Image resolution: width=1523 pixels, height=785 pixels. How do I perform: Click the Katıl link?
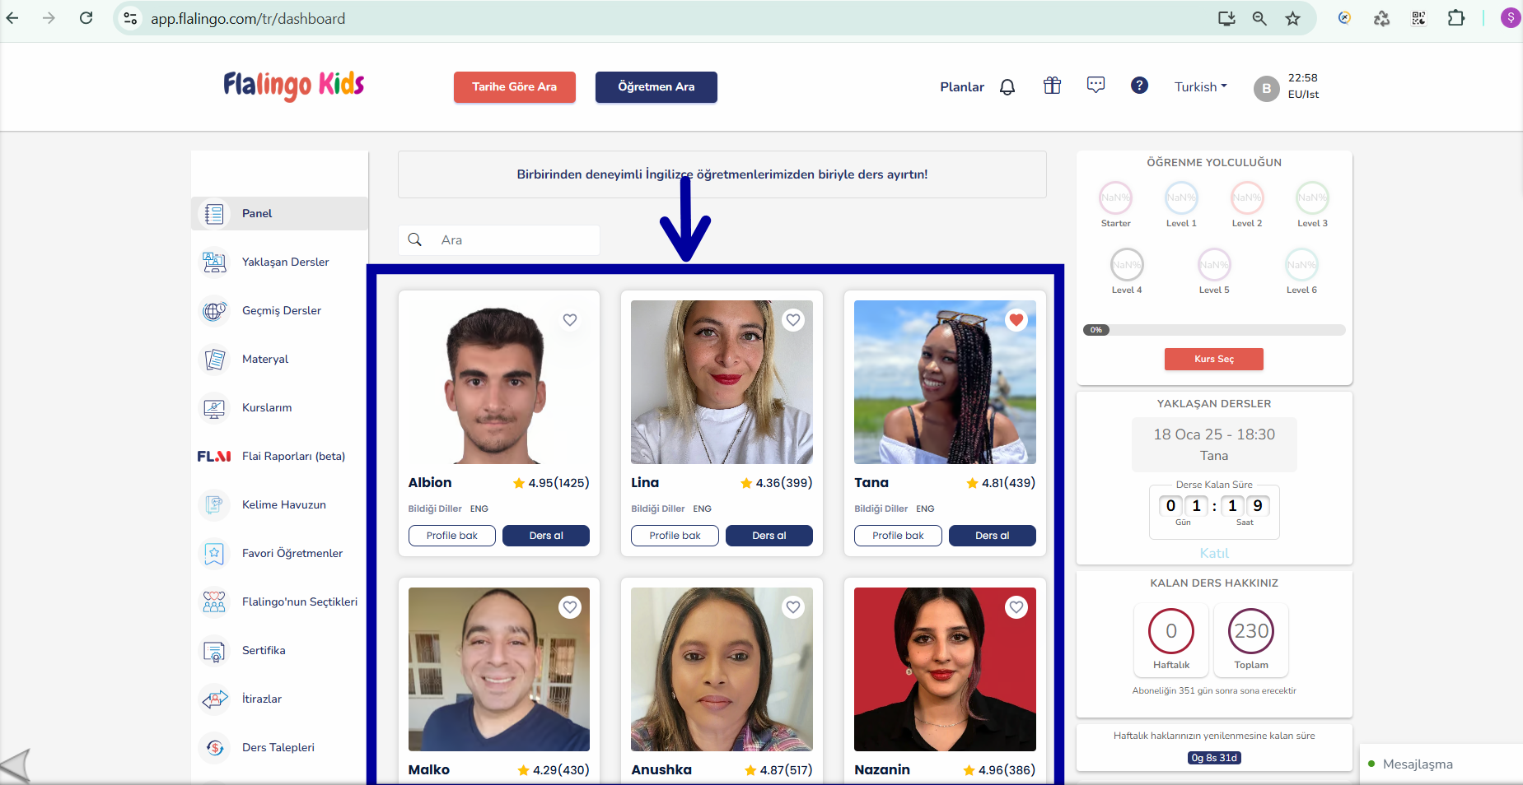[1214, 553]
